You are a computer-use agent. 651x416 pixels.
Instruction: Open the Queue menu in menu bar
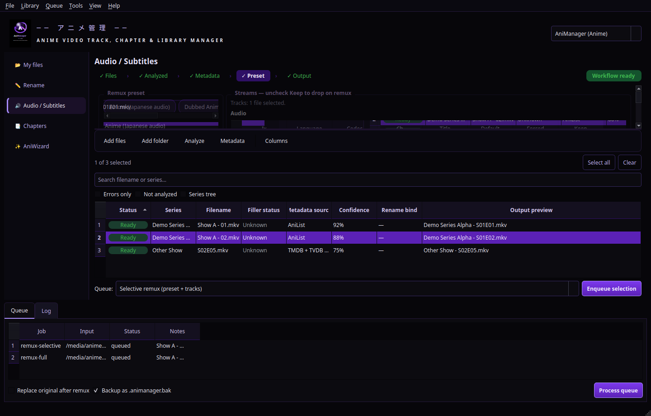[x=54, y=6]
